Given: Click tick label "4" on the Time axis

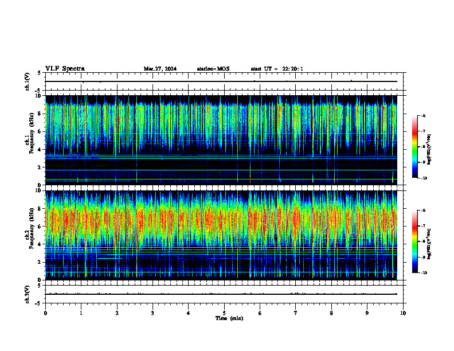Looking at the screenshot, I should point(189,313).
